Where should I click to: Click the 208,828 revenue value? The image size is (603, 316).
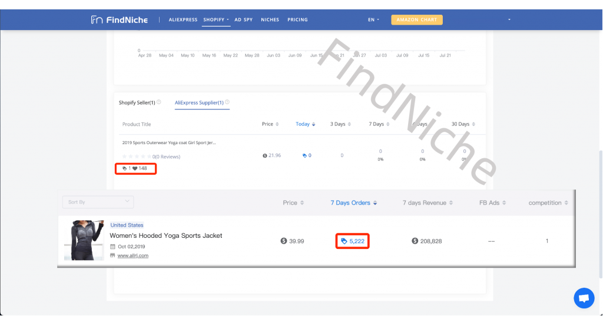[430, 241]
